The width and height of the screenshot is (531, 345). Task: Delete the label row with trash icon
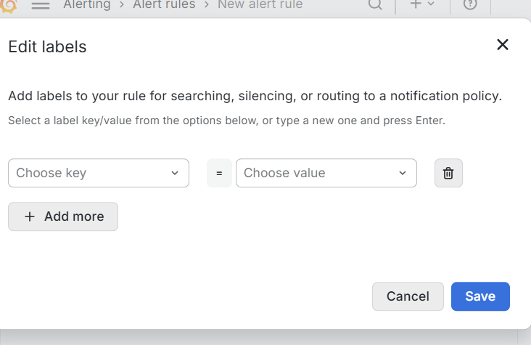(x=448, y=173)
